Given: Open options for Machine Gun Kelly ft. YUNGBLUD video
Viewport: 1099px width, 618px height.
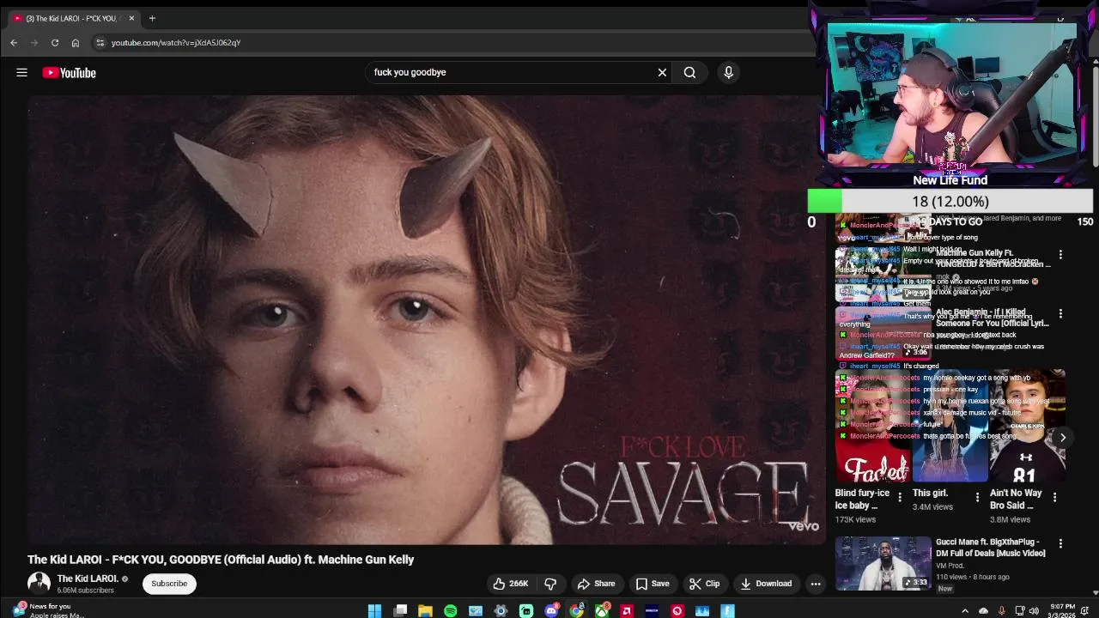Looking at the screenshot, I should pyautogui.click(x=1060, y=255).
